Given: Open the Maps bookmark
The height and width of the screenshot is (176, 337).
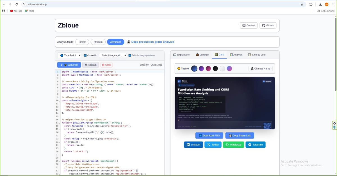Looking at the screenshot, I should click(29, 11).
